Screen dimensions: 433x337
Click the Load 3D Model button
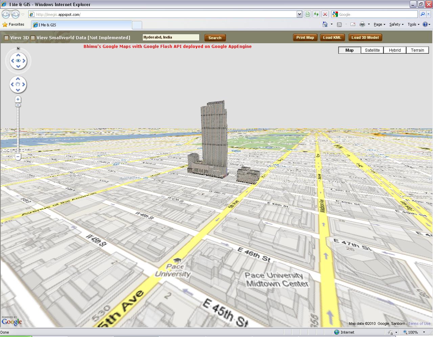pyautogui.click(x=365, y=37)
